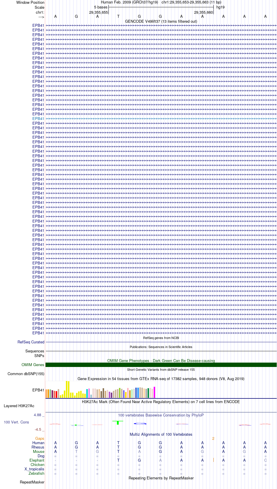Screen dimensions: 277x489
Task: Click the Zebrafish alignment row label
Action: (36, 473)
